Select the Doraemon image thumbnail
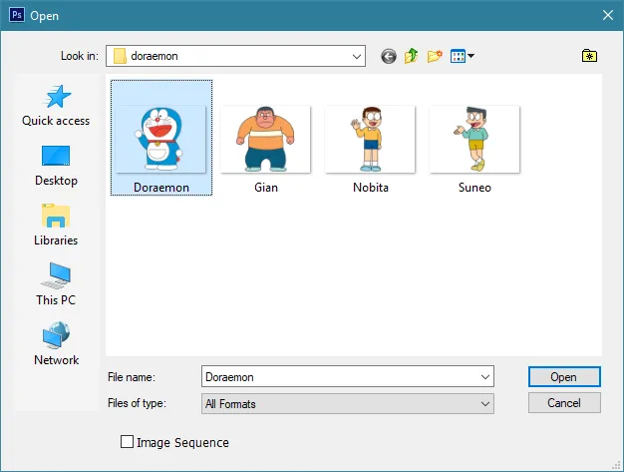The height and width of the screenshot is (472, 624). click(x=160, y=139)
